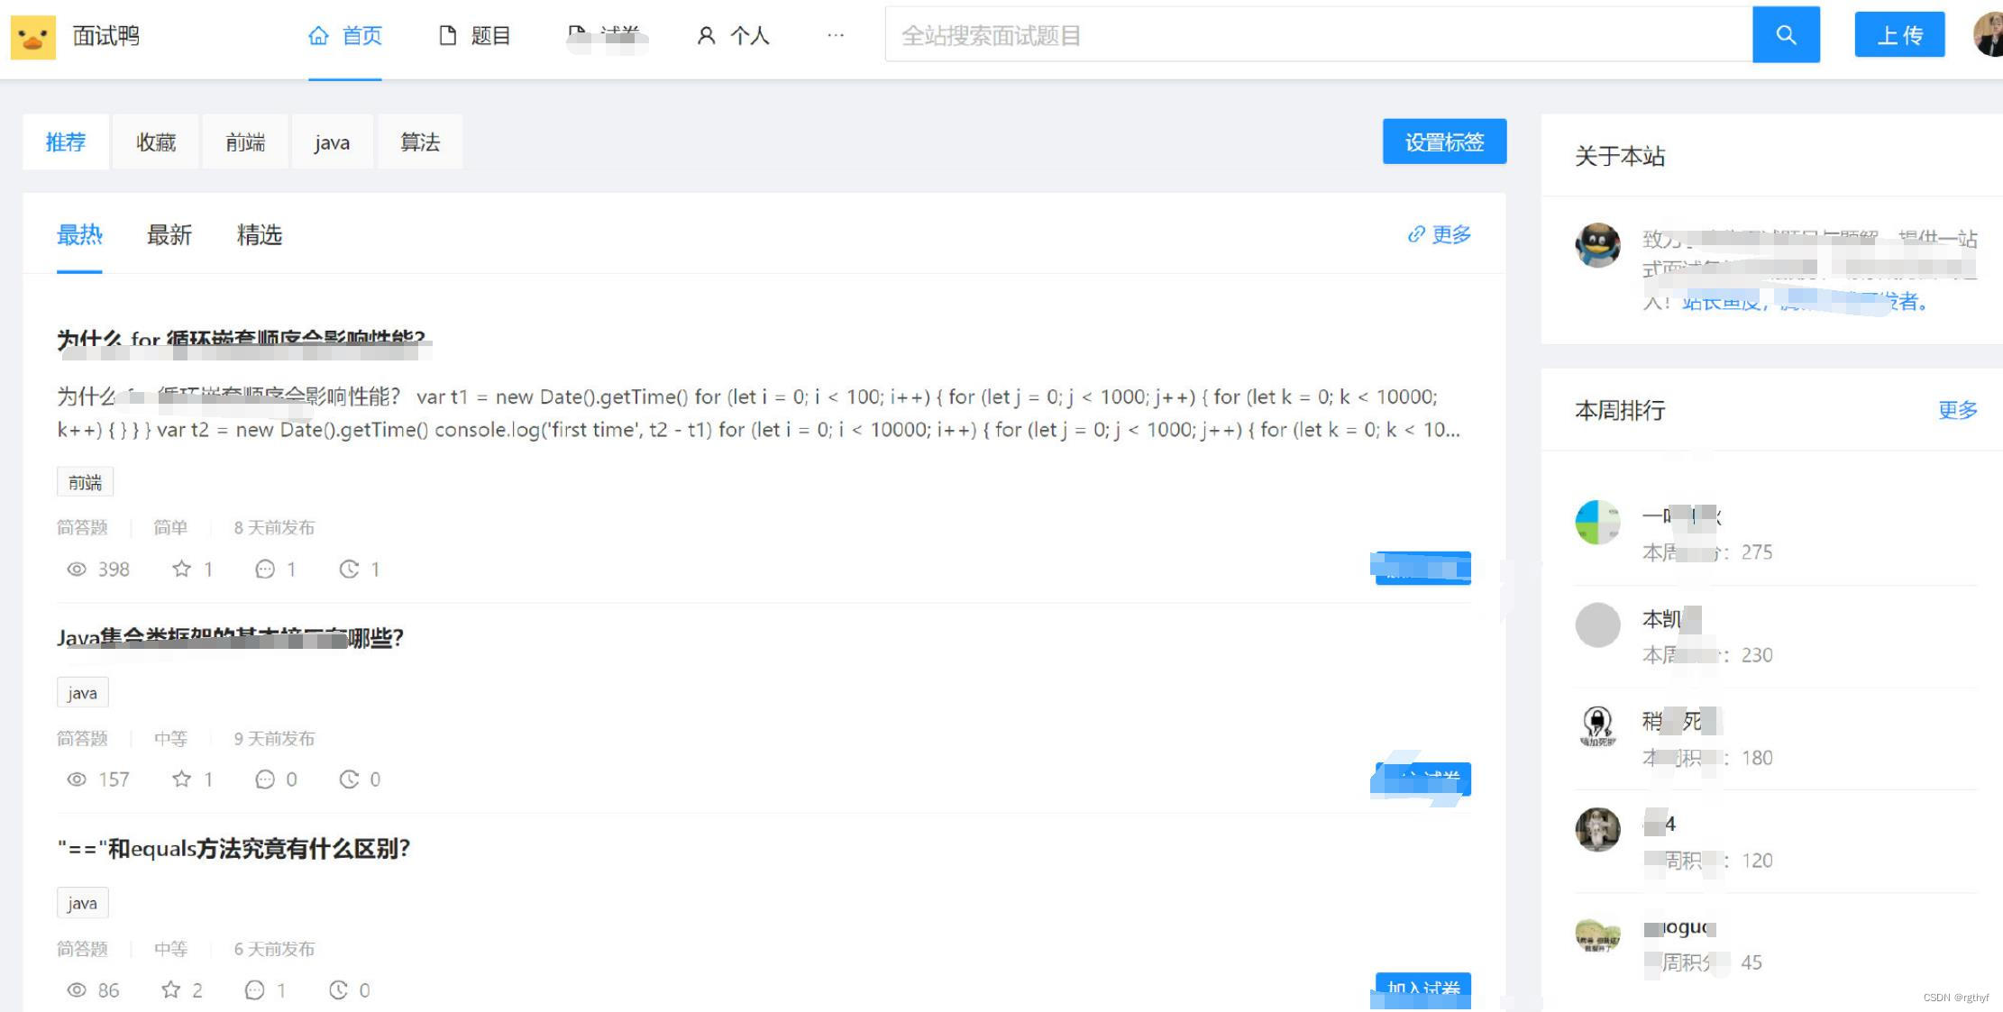2003x1012 pixels.
Task: Click the 9 天前发布 label
Action: (x=274, y=738)
